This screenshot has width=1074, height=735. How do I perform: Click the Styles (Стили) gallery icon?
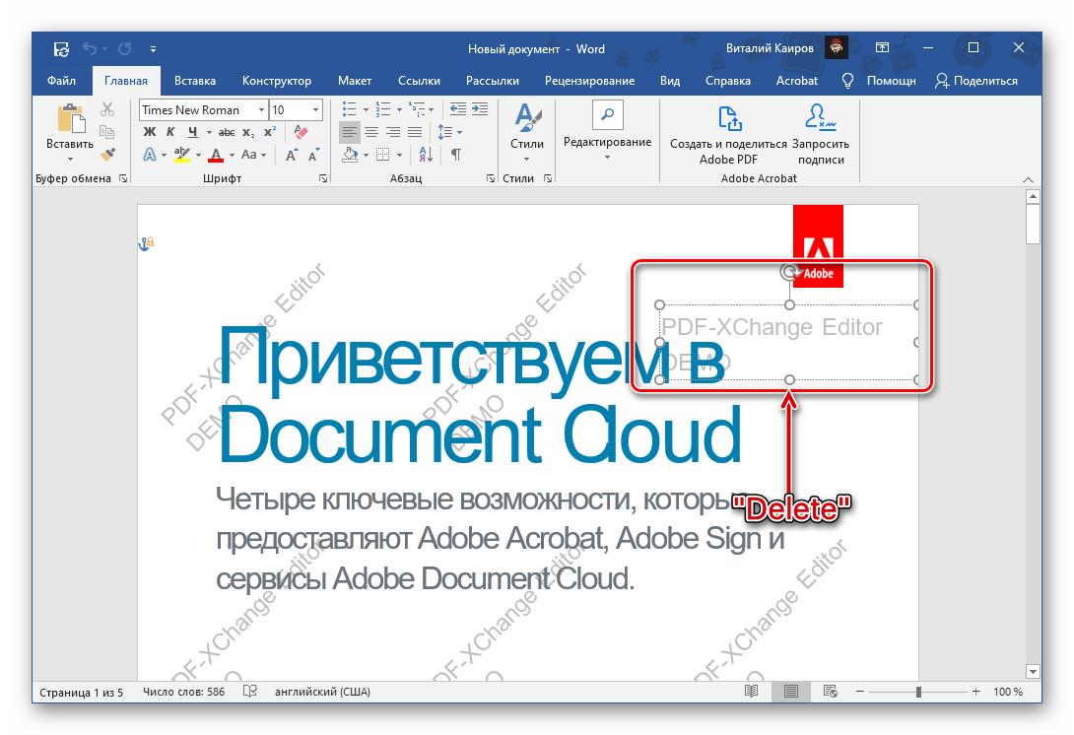(527, 118)
